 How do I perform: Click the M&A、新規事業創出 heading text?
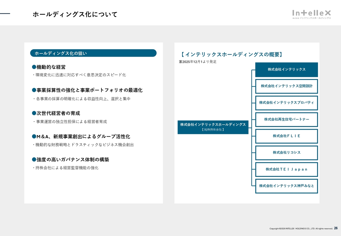coord(83,136)
